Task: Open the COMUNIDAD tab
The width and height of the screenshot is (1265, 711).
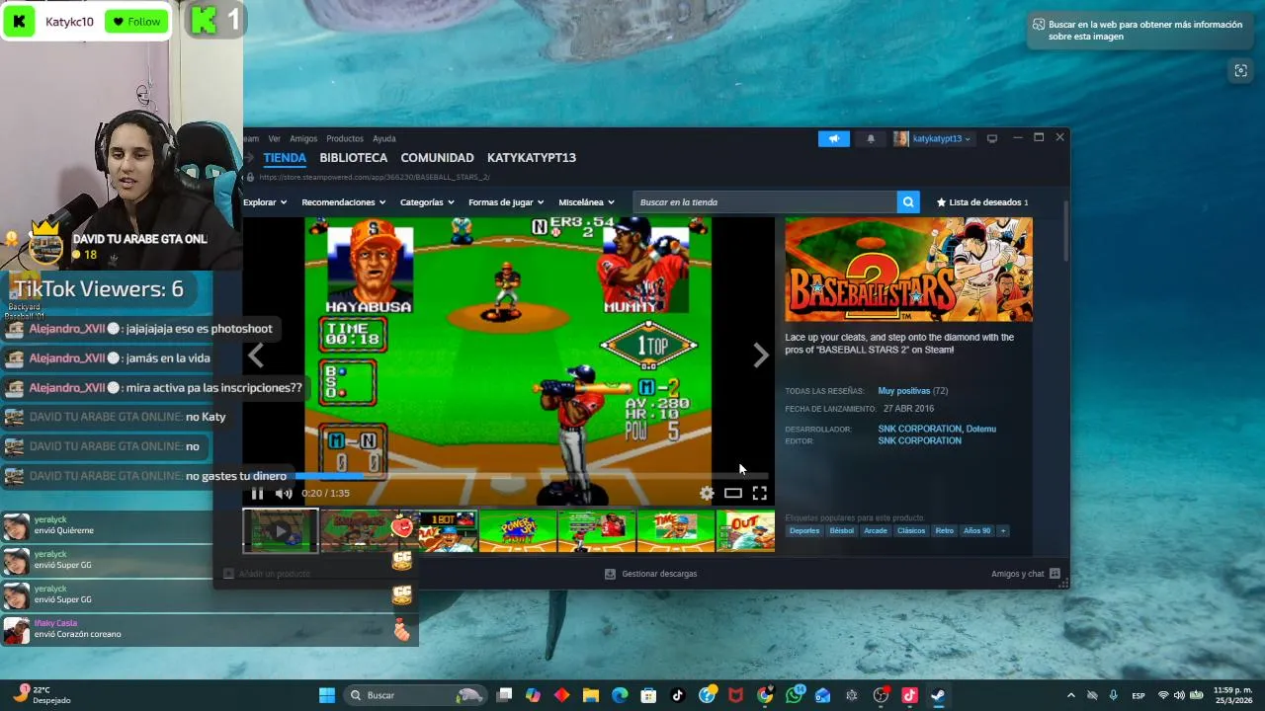Action: (437, 158)
